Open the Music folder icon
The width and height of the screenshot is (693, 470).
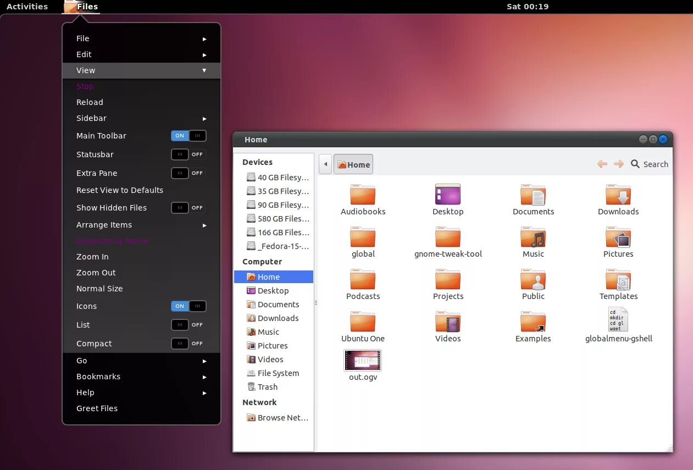533,236
